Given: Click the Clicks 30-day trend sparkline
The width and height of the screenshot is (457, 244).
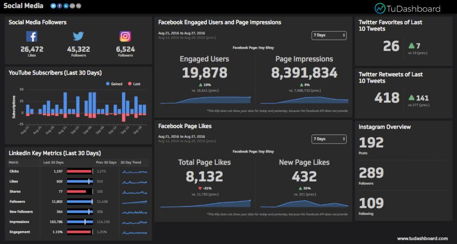Looking at the screenshot, I should click(135, 171).
